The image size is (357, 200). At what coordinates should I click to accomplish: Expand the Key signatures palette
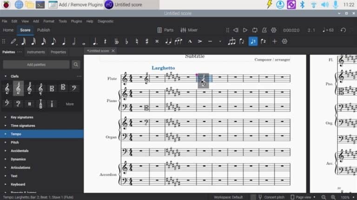click(x=22, y=117)
